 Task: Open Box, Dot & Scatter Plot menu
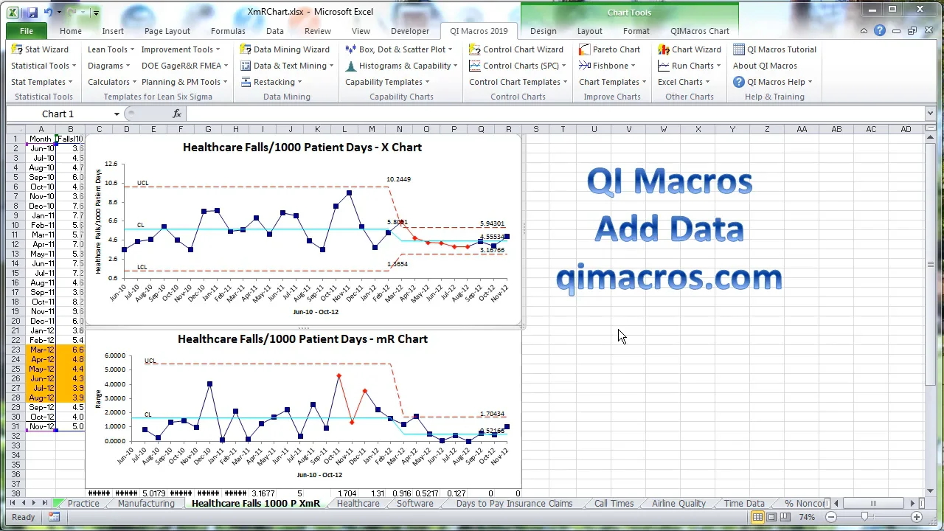pos(399,49)
